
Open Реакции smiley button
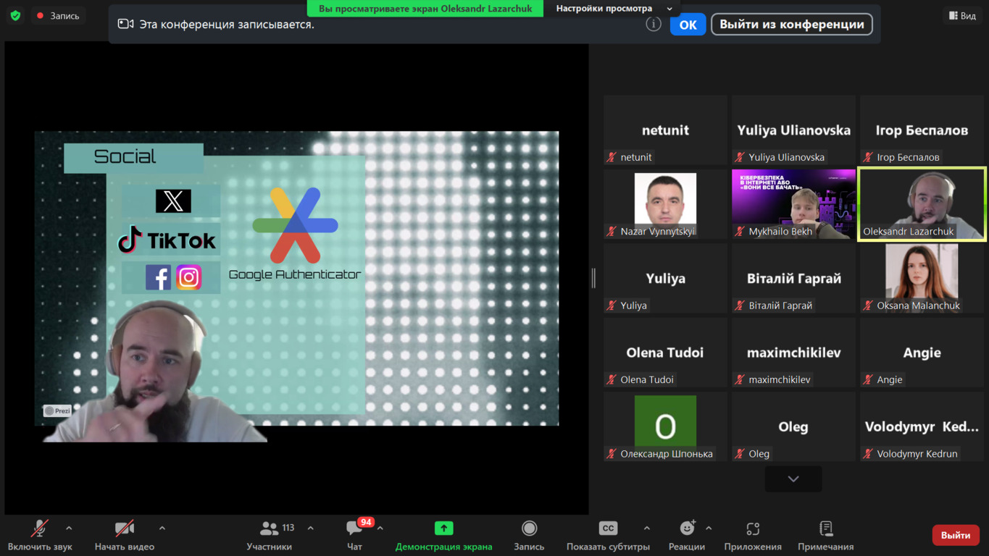pos(687,536)
